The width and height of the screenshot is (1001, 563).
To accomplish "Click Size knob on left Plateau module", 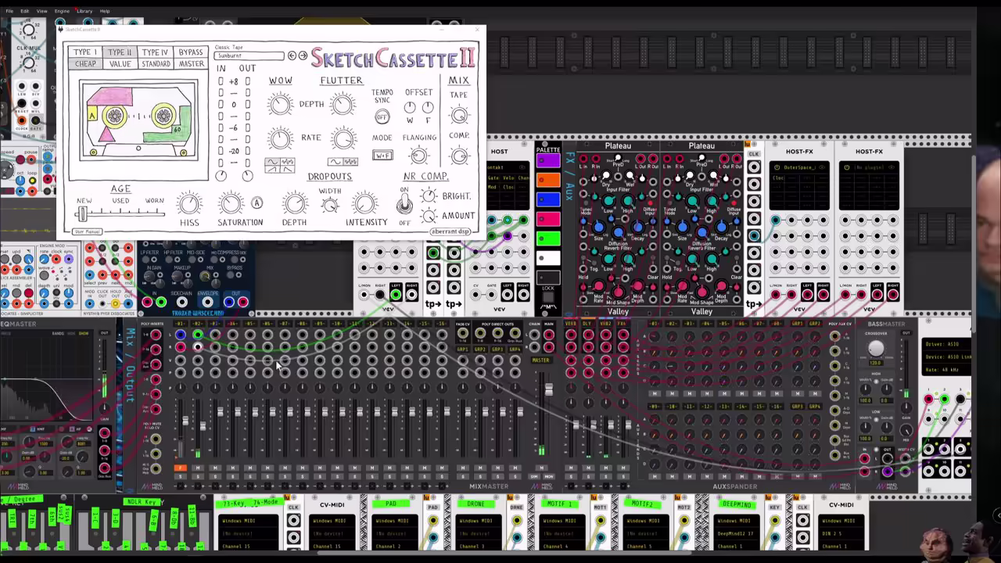I will [x=598, y=227].
